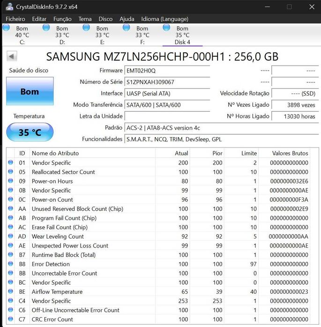Click the Limite column header
321x327 pixels.
[x=241, y=153]
